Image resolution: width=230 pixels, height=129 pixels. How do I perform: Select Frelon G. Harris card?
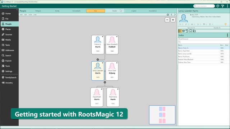(x=98, y=44)
